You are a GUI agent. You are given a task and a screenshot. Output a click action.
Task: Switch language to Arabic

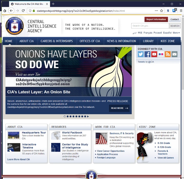pos(135,33)
